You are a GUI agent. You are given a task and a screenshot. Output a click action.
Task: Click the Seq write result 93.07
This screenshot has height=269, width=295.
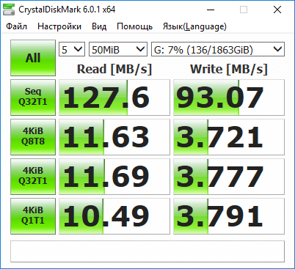229,97
